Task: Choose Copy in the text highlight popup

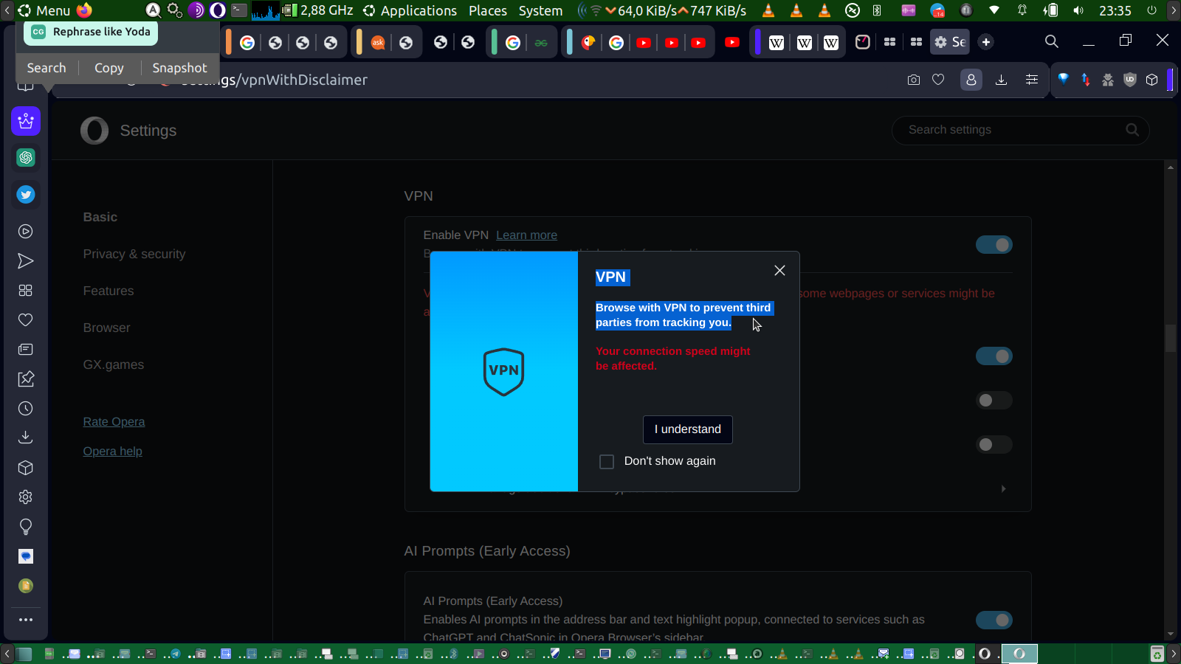Action: click(x=109, y=68)
